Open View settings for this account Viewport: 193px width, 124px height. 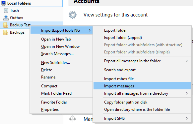(x=115, y=15)
